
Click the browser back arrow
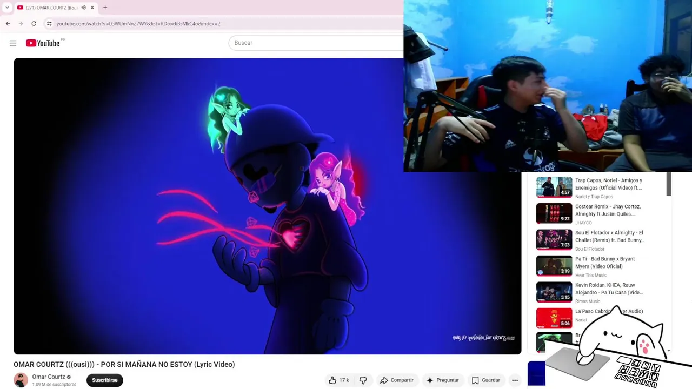tap(8, 24)
